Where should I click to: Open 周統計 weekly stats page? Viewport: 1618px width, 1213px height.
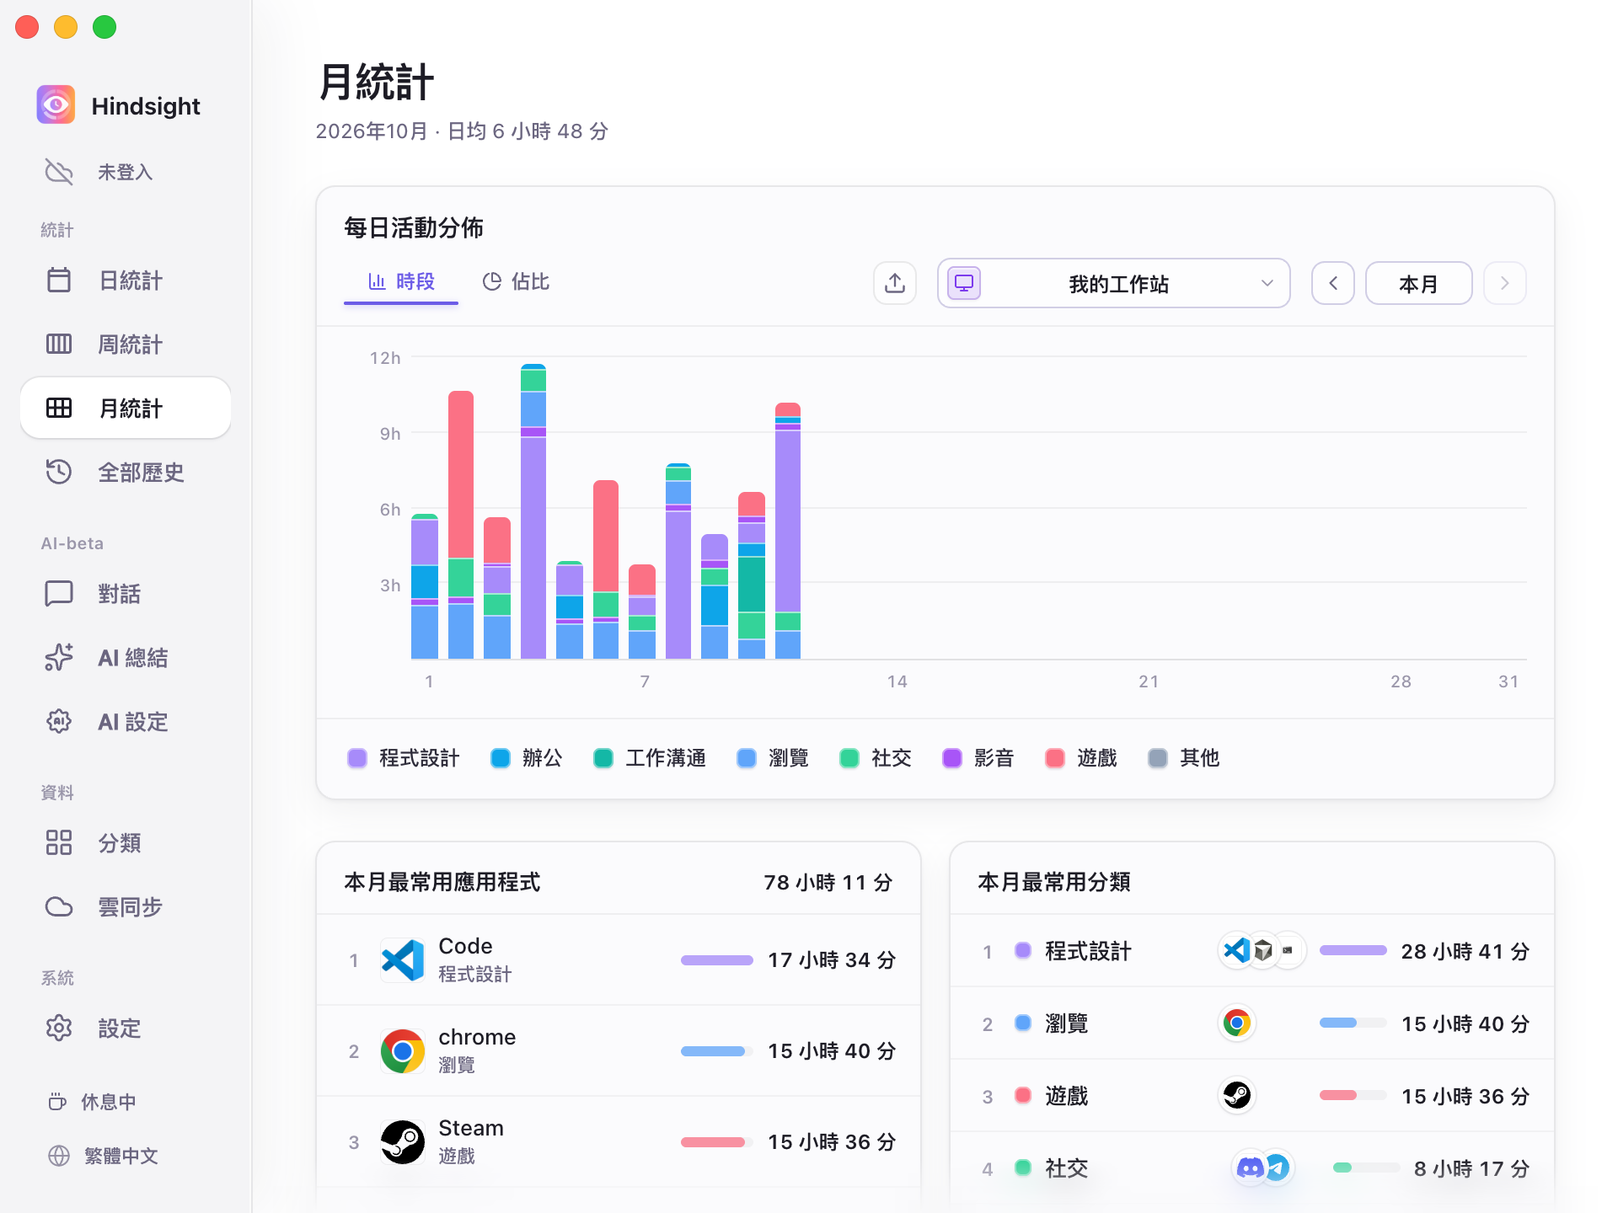[126, 344]
